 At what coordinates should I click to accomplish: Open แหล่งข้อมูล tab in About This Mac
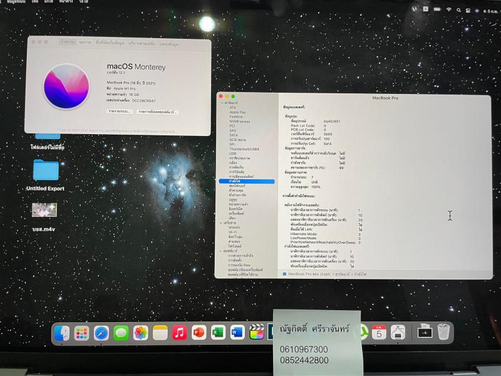coord(168,44)
